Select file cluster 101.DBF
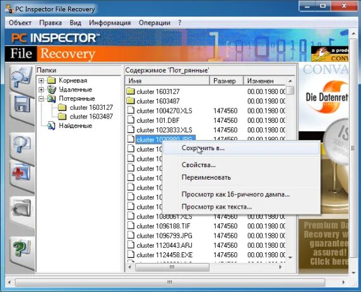This screenshot has width=361, height=292. [x=158, y=120]
